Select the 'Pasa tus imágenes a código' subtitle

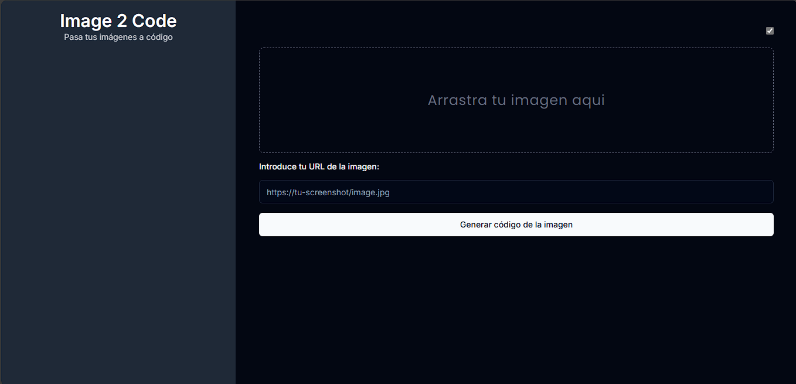118,36
